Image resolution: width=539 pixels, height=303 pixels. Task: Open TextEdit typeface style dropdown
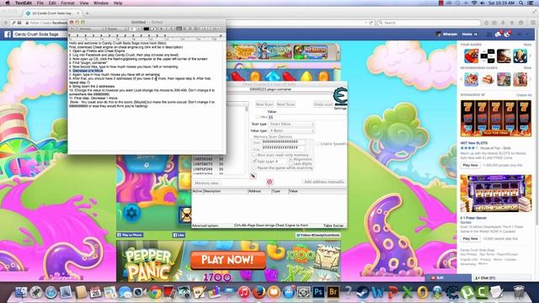117,29
